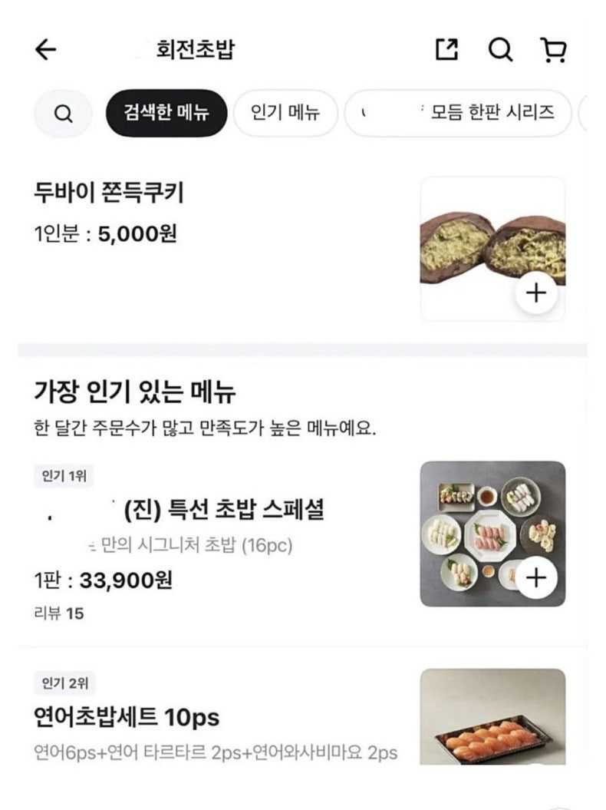The image size is (606, 810).
Task: Open the share icon in header
Action: (446, 50)
